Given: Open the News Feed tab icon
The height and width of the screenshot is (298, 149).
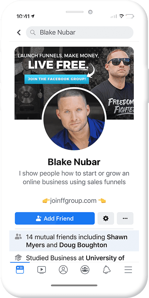Looking at the screenshot, I should click(20, 270).
